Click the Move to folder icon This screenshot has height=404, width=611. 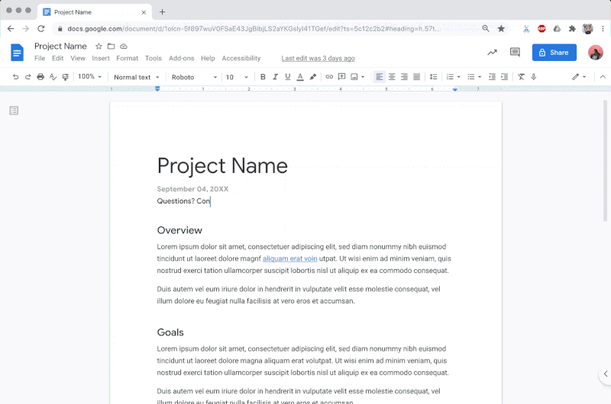[111, 46]
